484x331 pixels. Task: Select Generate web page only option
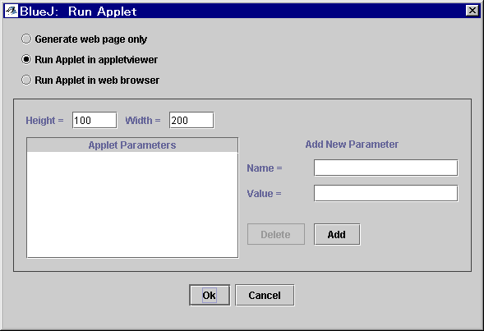26,39
